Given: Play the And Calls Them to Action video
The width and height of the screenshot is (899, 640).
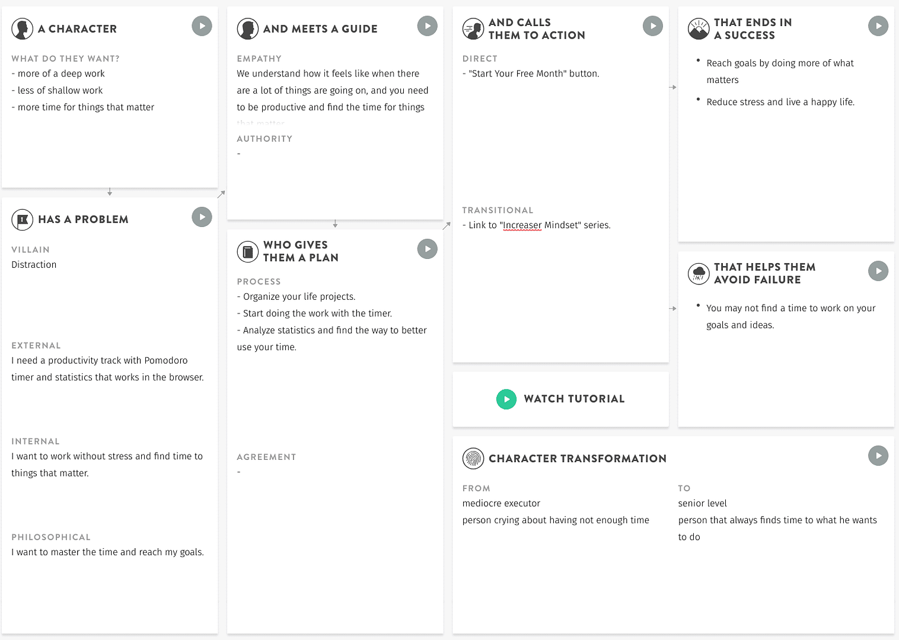Looking at the screenshot, I should tap(653, 25).
